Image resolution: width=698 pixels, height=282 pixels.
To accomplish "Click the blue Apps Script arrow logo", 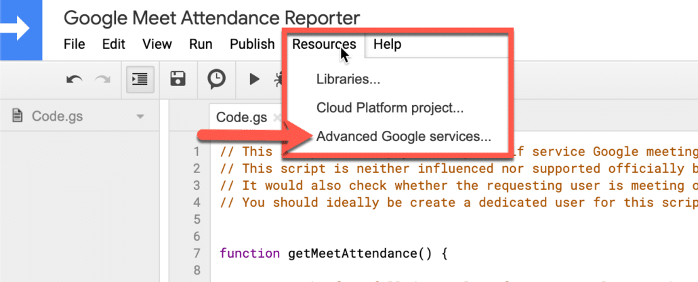I will tap(21, 29).
